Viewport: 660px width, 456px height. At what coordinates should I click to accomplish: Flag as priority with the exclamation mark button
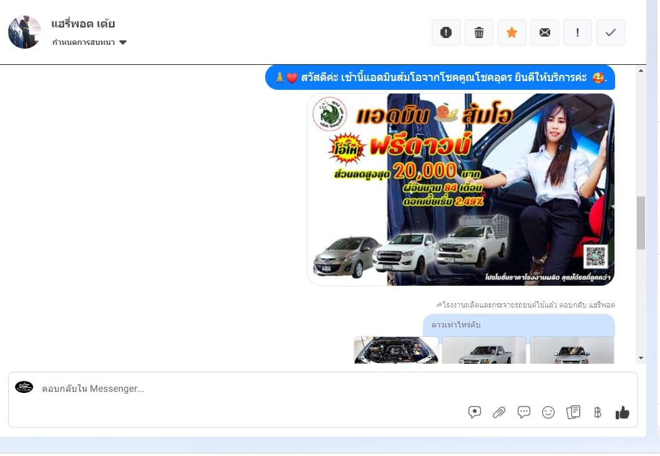click(x=578, y=32)
